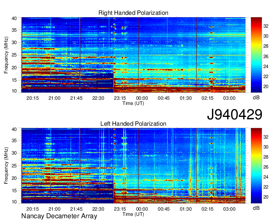
Task: Select the 21:45 tick under Right Handed plot
Action: tap(76, 98)
